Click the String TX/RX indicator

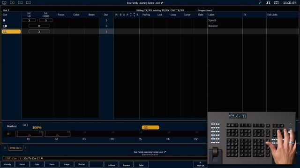pyautogui.click(x=144, y=10)
